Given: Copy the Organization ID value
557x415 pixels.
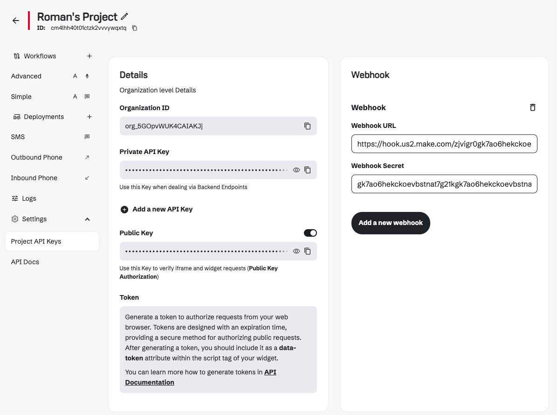Looking at the screenshot, I should 308,126.
